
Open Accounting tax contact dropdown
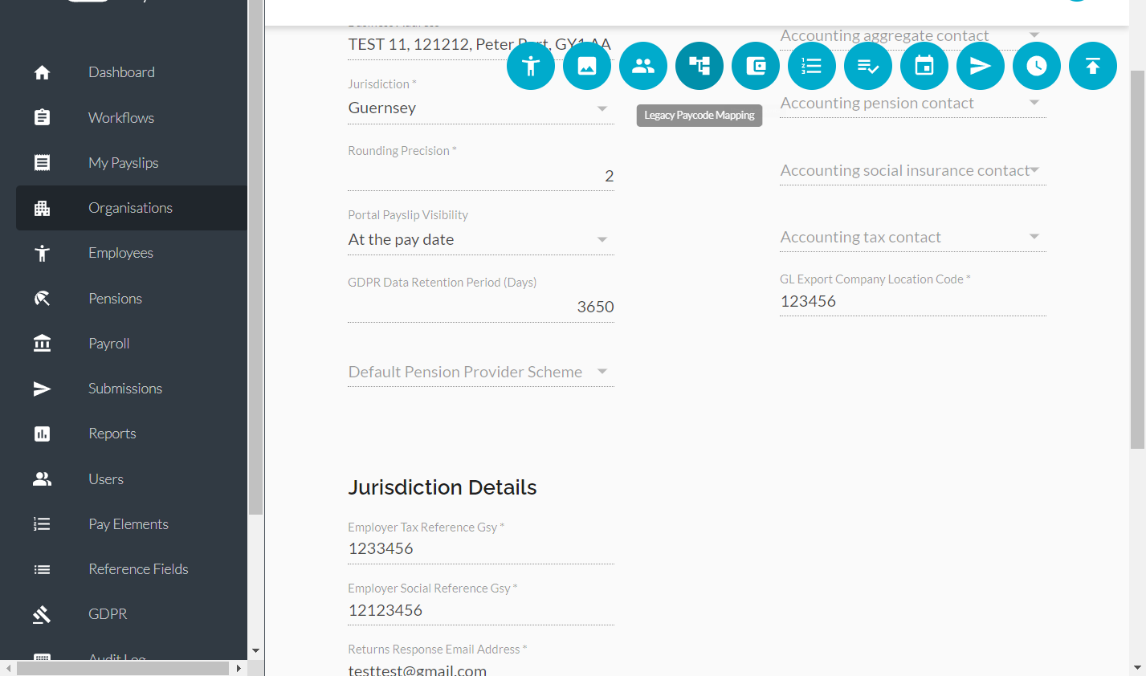tap(913, 237)
